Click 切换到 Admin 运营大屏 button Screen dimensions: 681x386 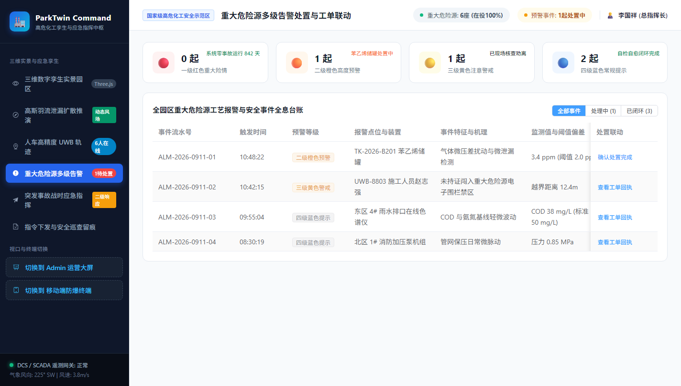click(64, 267)
